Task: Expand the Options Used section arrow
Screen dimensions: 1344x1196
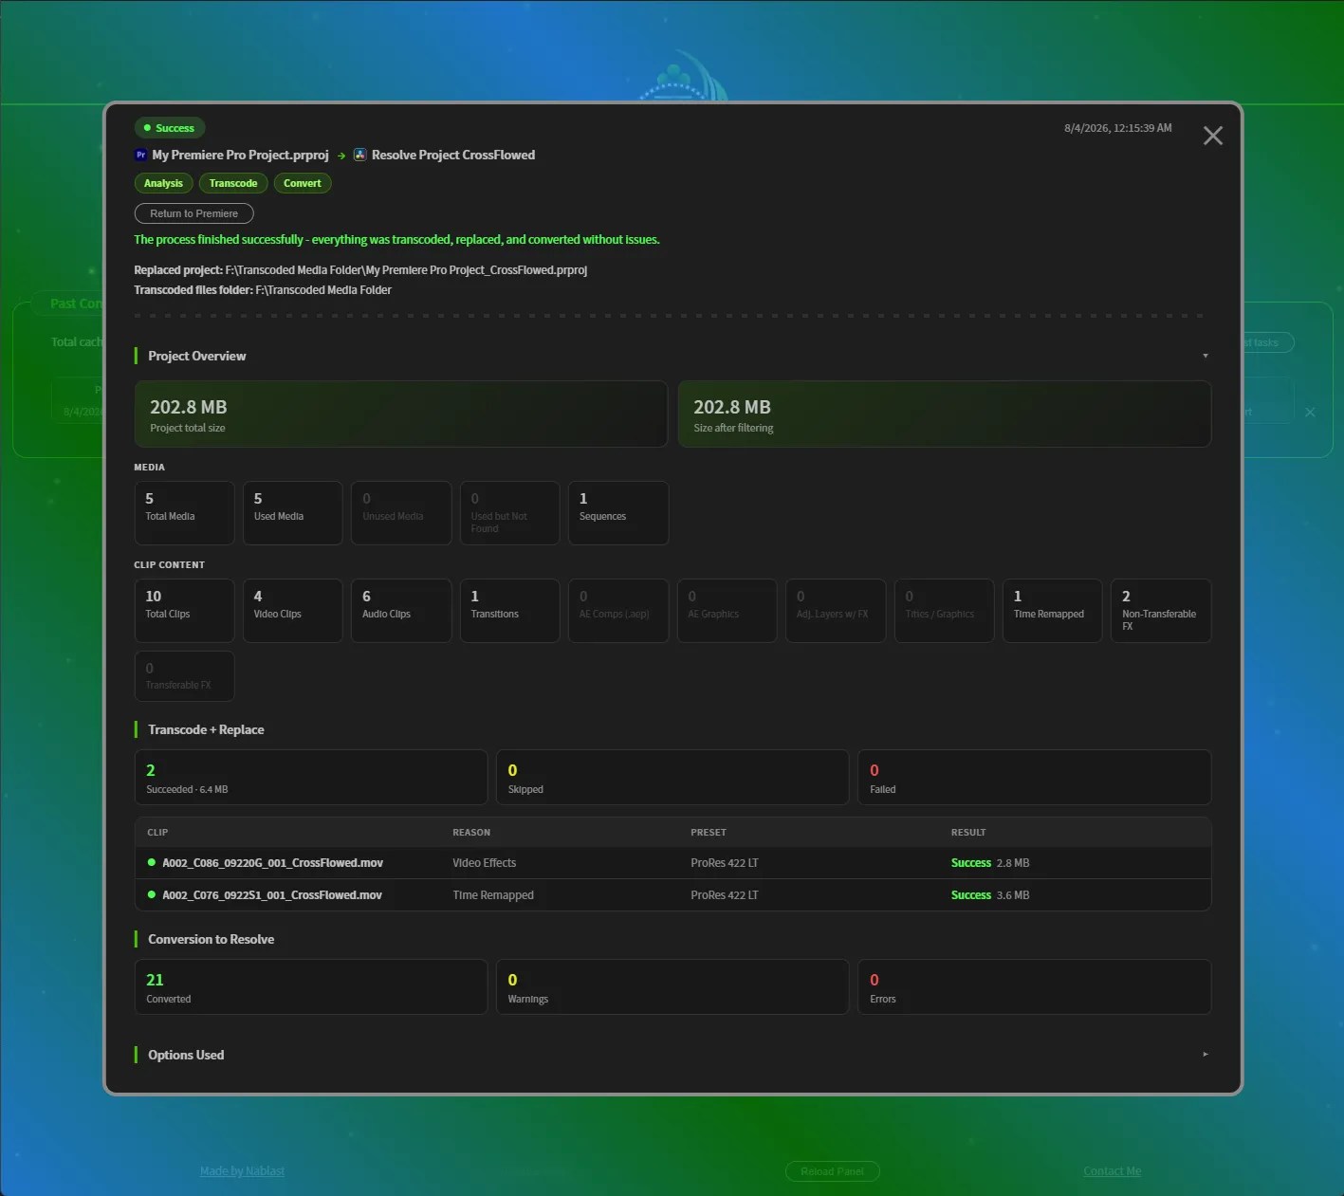Action: (x=1206, y=1055)
